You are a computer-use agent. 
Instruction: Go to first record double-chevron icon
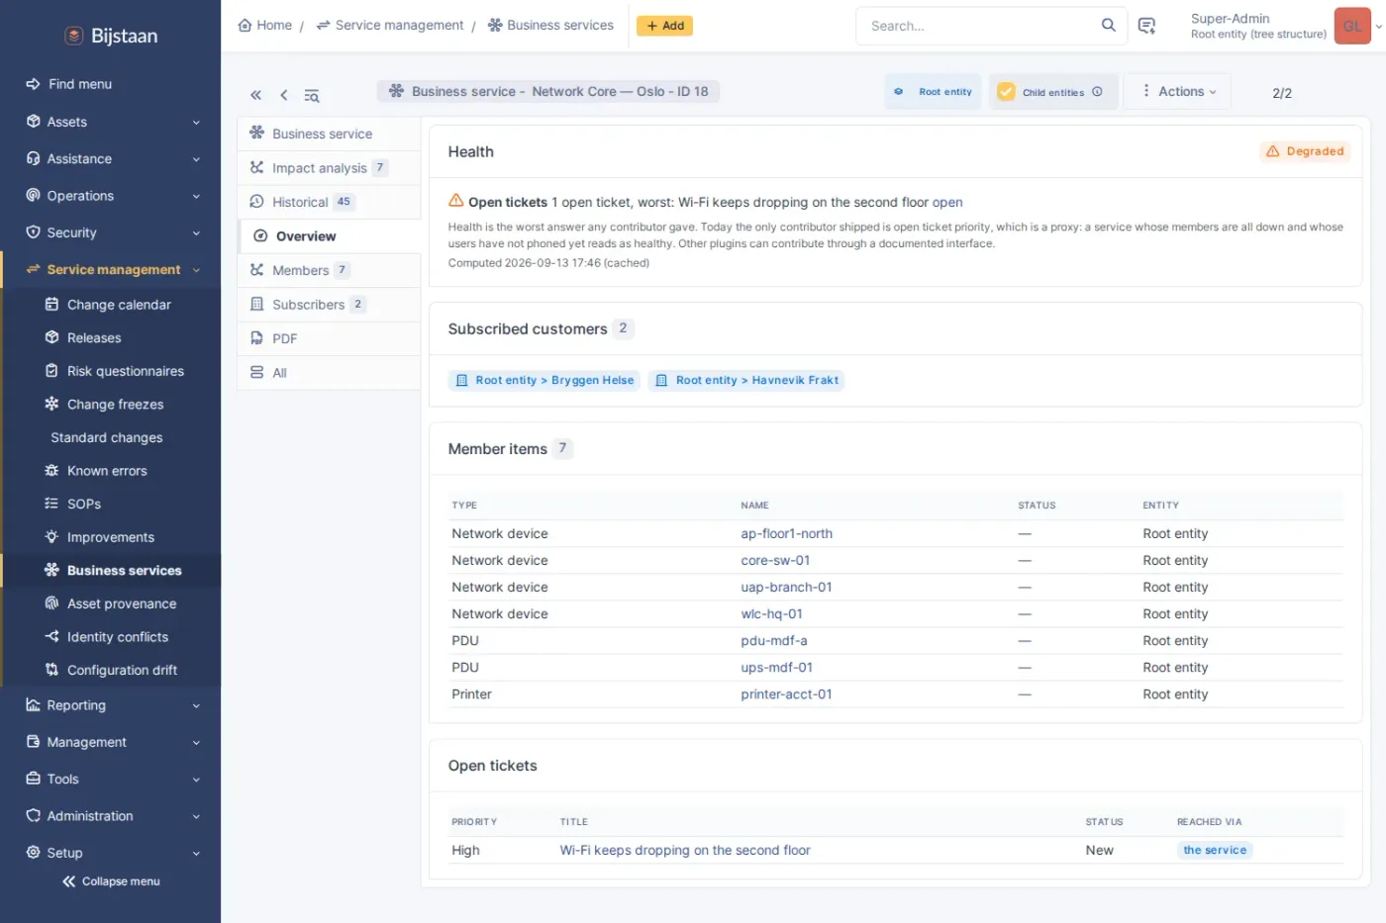coord(255,95)
